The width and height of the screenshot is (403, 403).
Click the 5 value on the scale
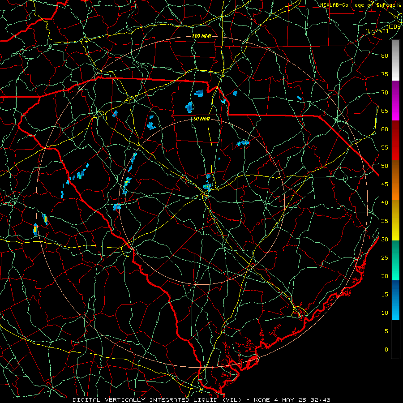[x=386, y=331]
